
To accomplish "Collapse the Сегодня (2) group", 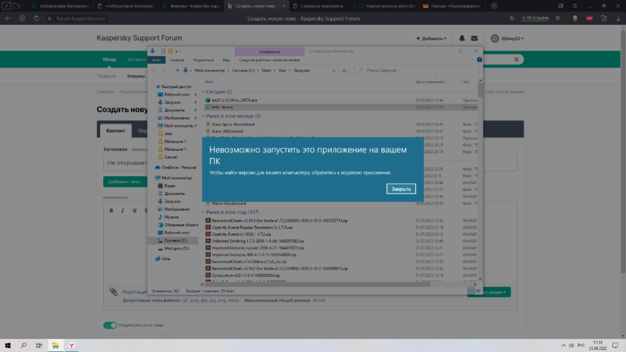I will [x=203, y=92].
